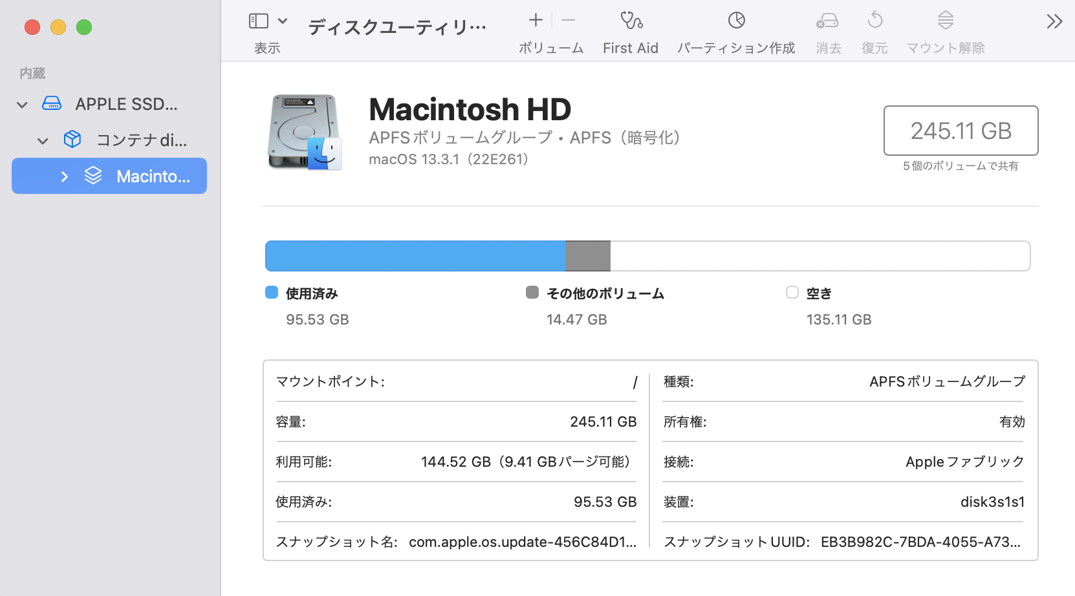This screenshot has width=1075, height=596.
Task: Expand the Macintosh HD volume group
Action: (x=63, y=176)
